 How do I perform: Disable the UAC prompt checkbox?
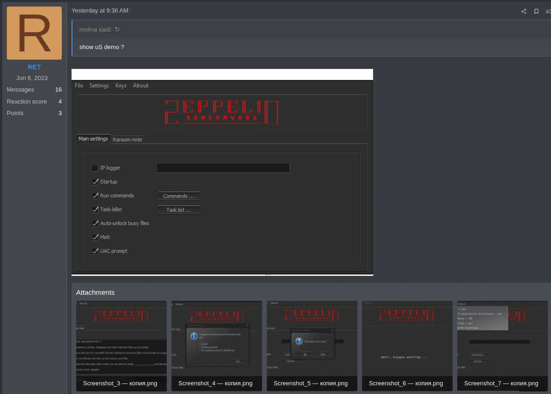95,250
